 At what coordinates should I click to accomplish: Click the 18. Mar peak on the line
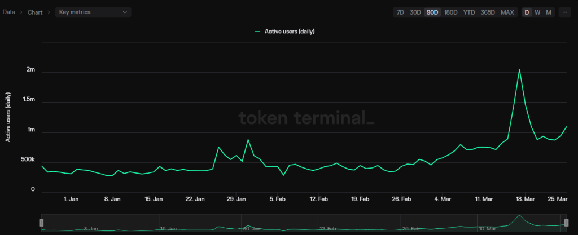(519, 69)
